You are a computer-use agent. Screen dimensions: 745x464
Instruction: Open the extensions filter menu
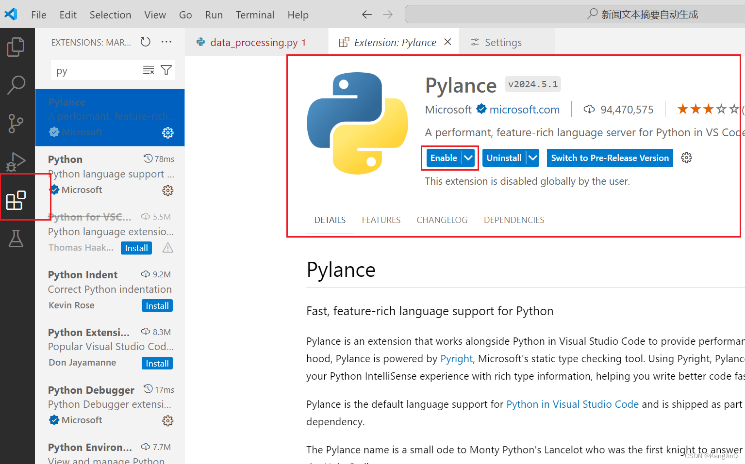click(x=166, y=70)
